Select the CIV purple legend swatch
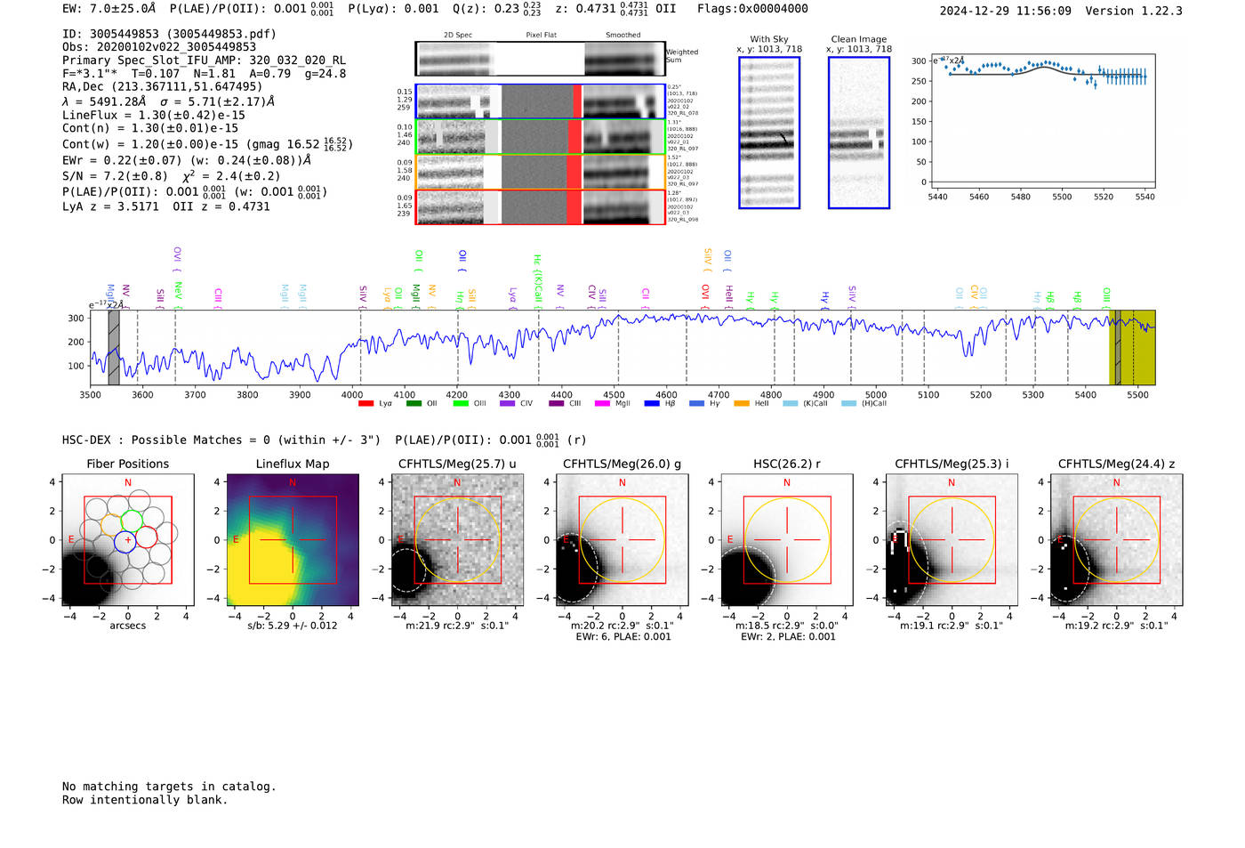Screen dimensions: 1245x848 point(508,404)
